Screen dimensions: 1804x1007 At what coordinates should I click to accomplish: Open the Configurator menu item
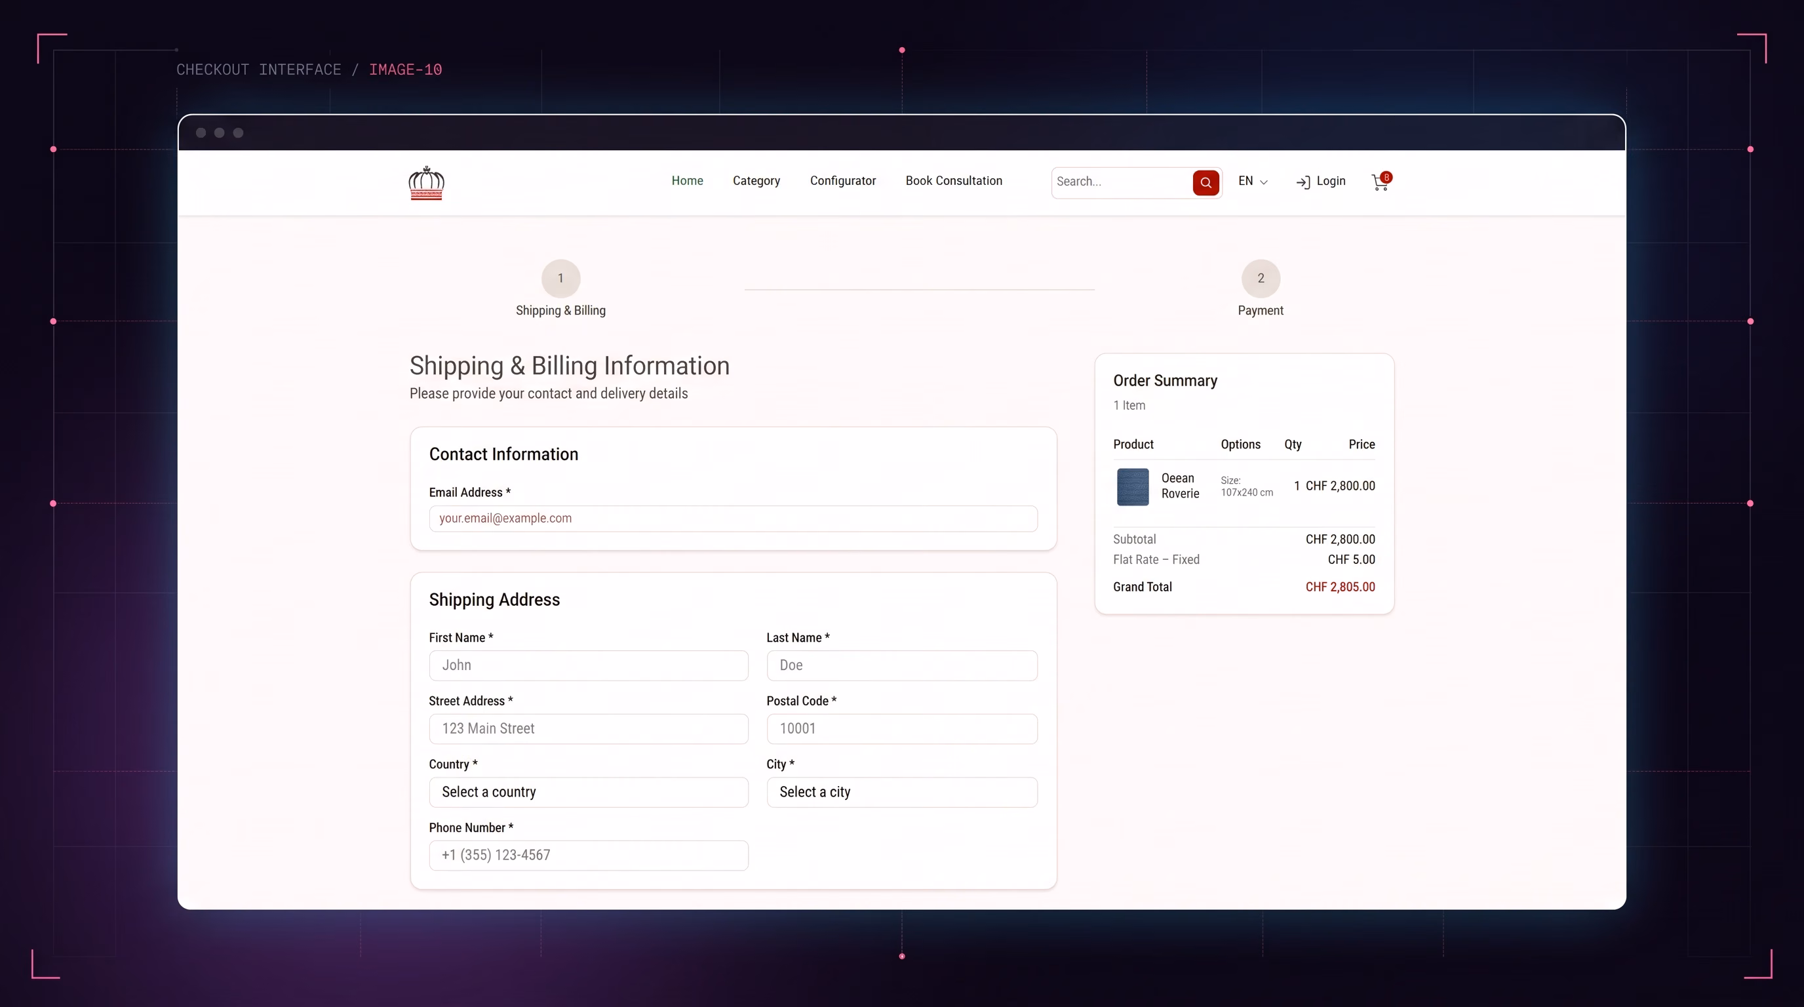click(x=842, y=181)
